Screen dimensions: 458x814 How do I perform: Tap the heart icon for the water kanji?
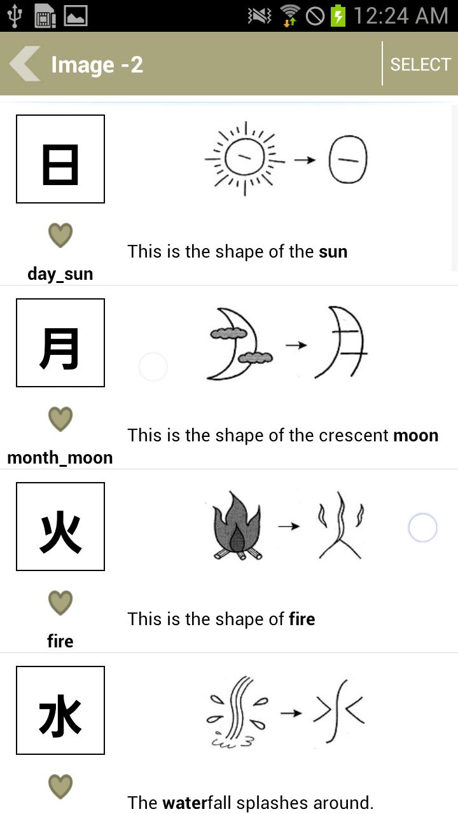60,786
